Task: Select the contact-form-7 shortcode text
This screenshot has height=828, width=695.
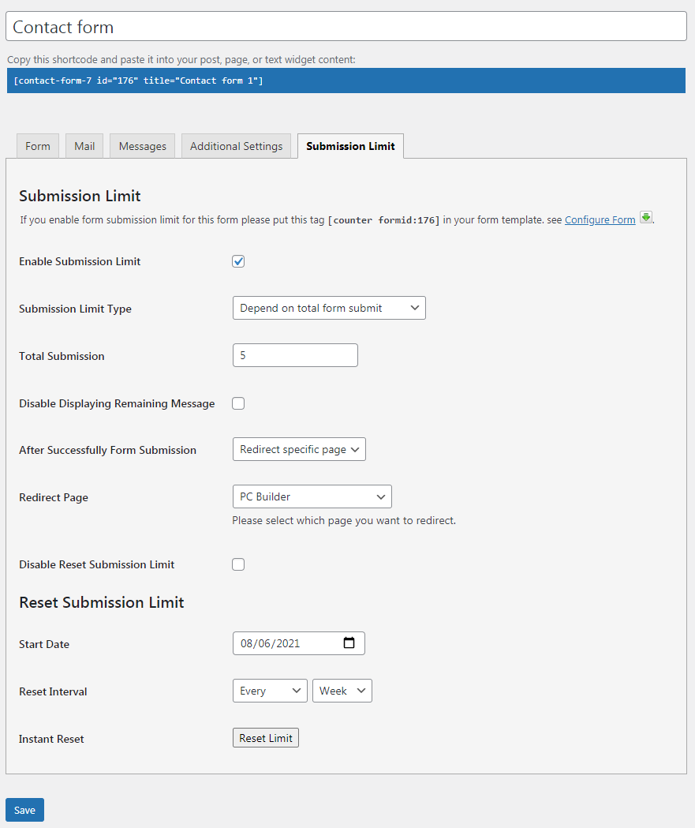Action: click(139, 81)
